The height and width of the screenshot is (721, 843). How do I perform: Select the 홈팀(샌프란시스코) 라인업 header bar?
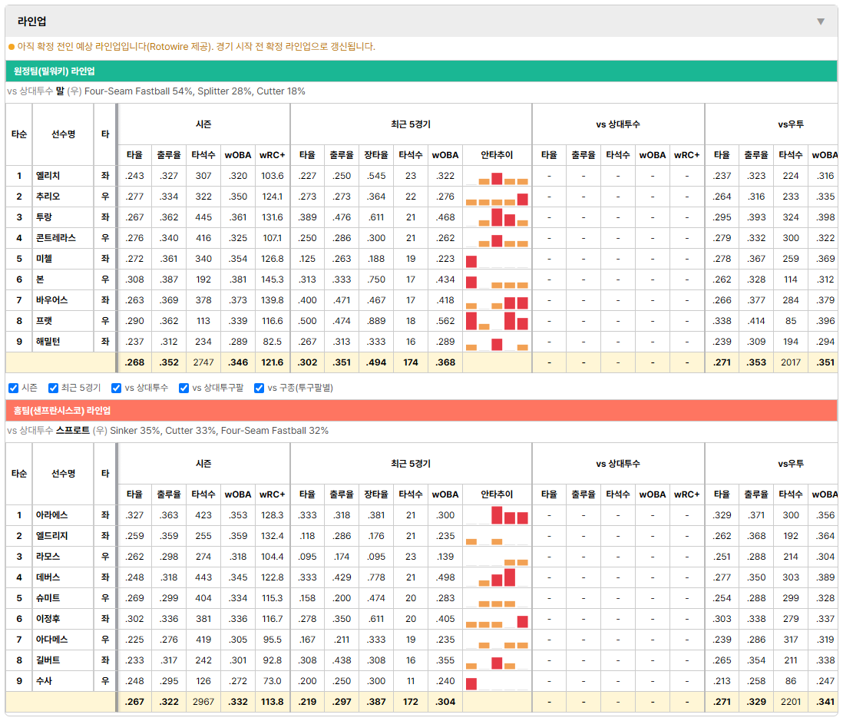pos(421,411)
